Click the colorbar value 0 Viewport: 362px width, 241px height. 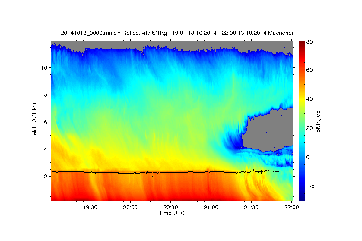coord(308,157)
